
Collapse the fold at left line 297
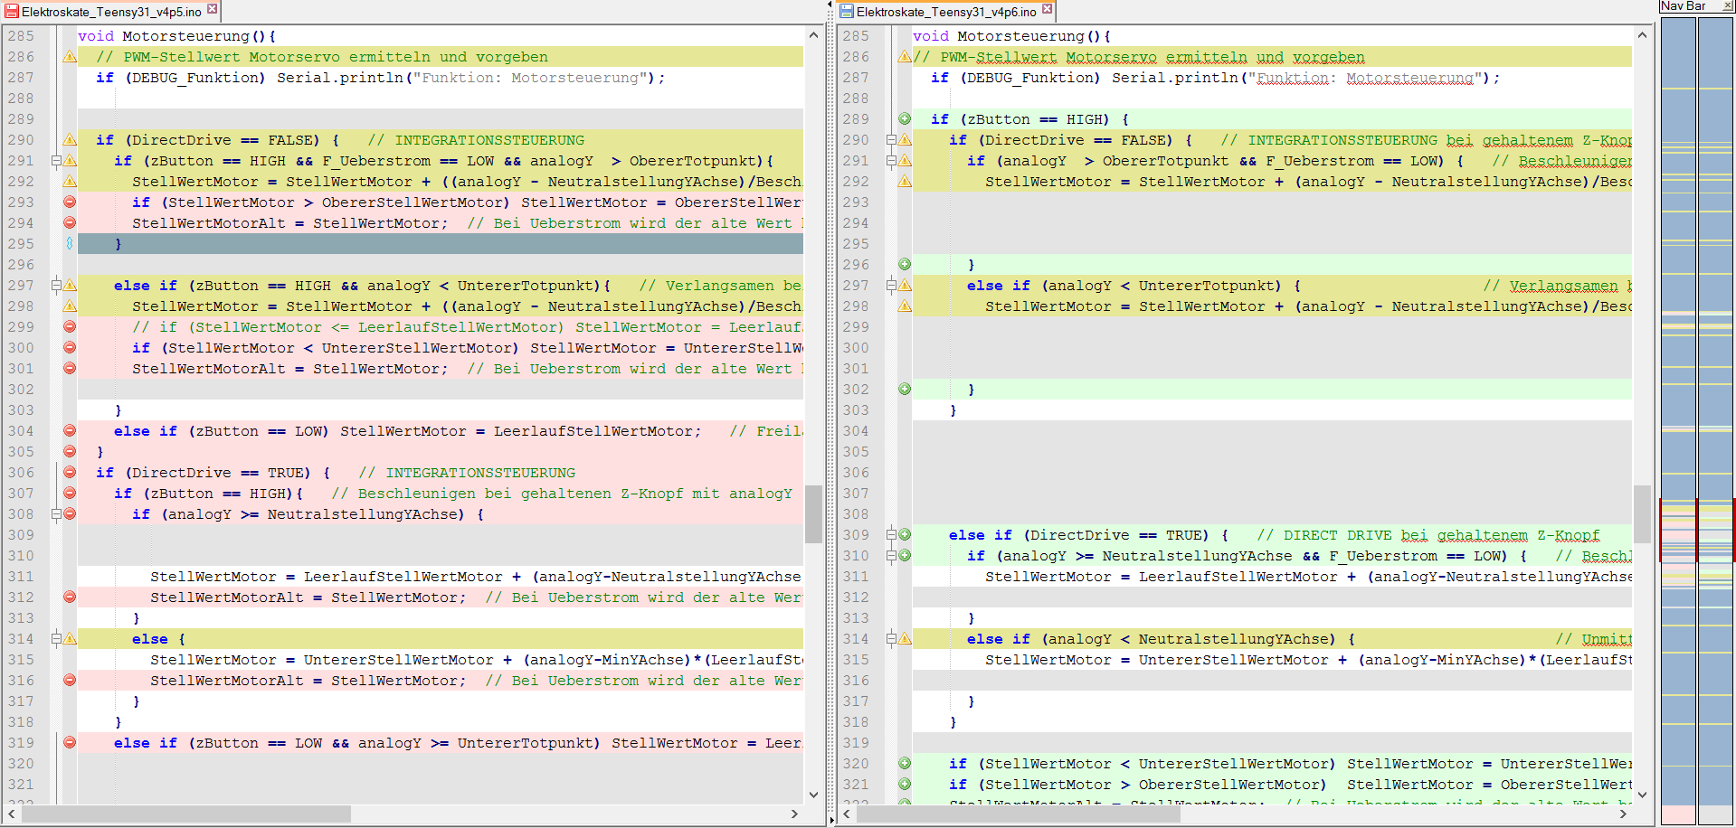(56, 286)
